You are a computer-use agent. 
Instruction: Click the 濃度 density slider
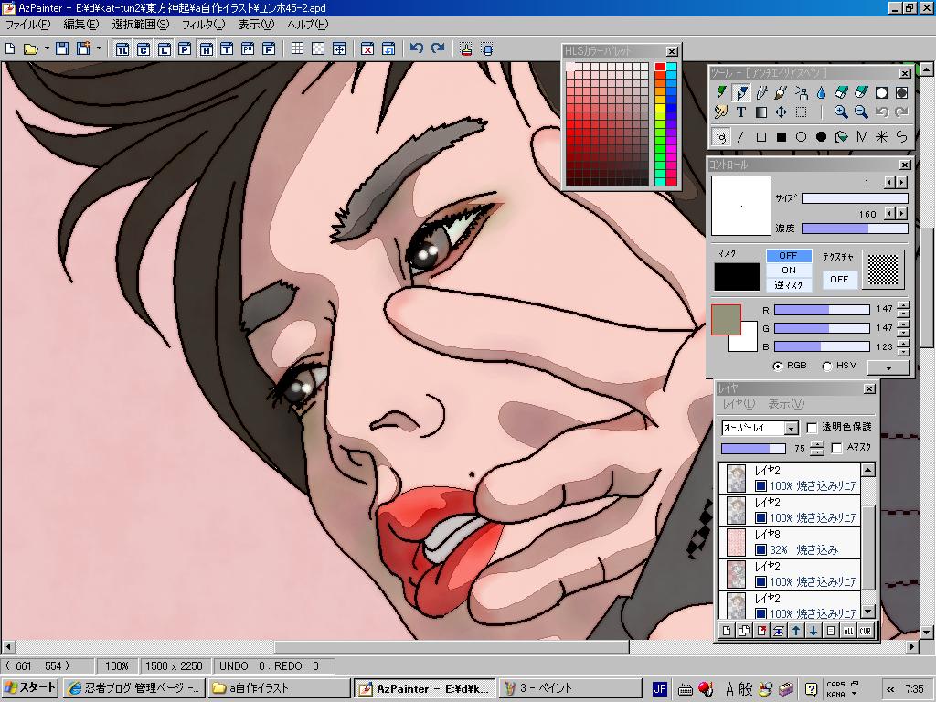[855, 229]
